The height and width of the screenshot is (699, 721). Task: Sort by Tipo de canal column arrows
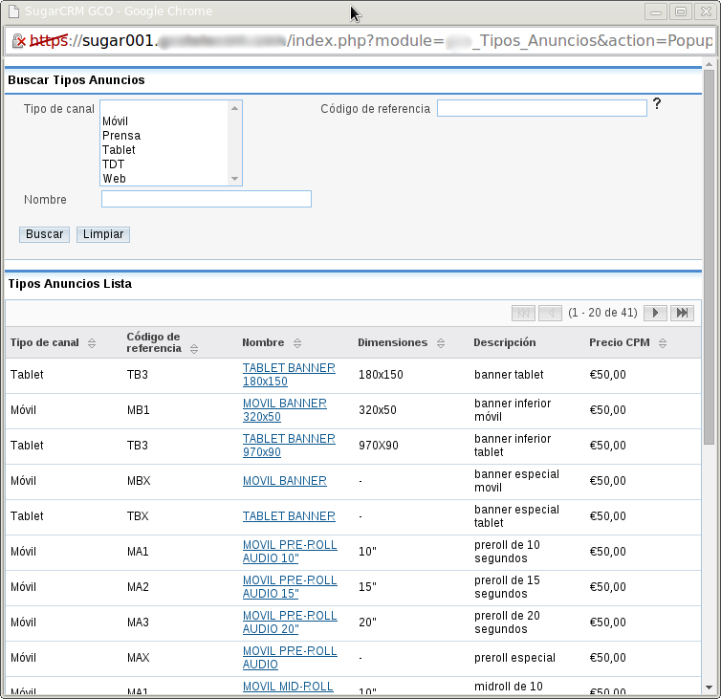pyautogui.click(x=92, y=343)
